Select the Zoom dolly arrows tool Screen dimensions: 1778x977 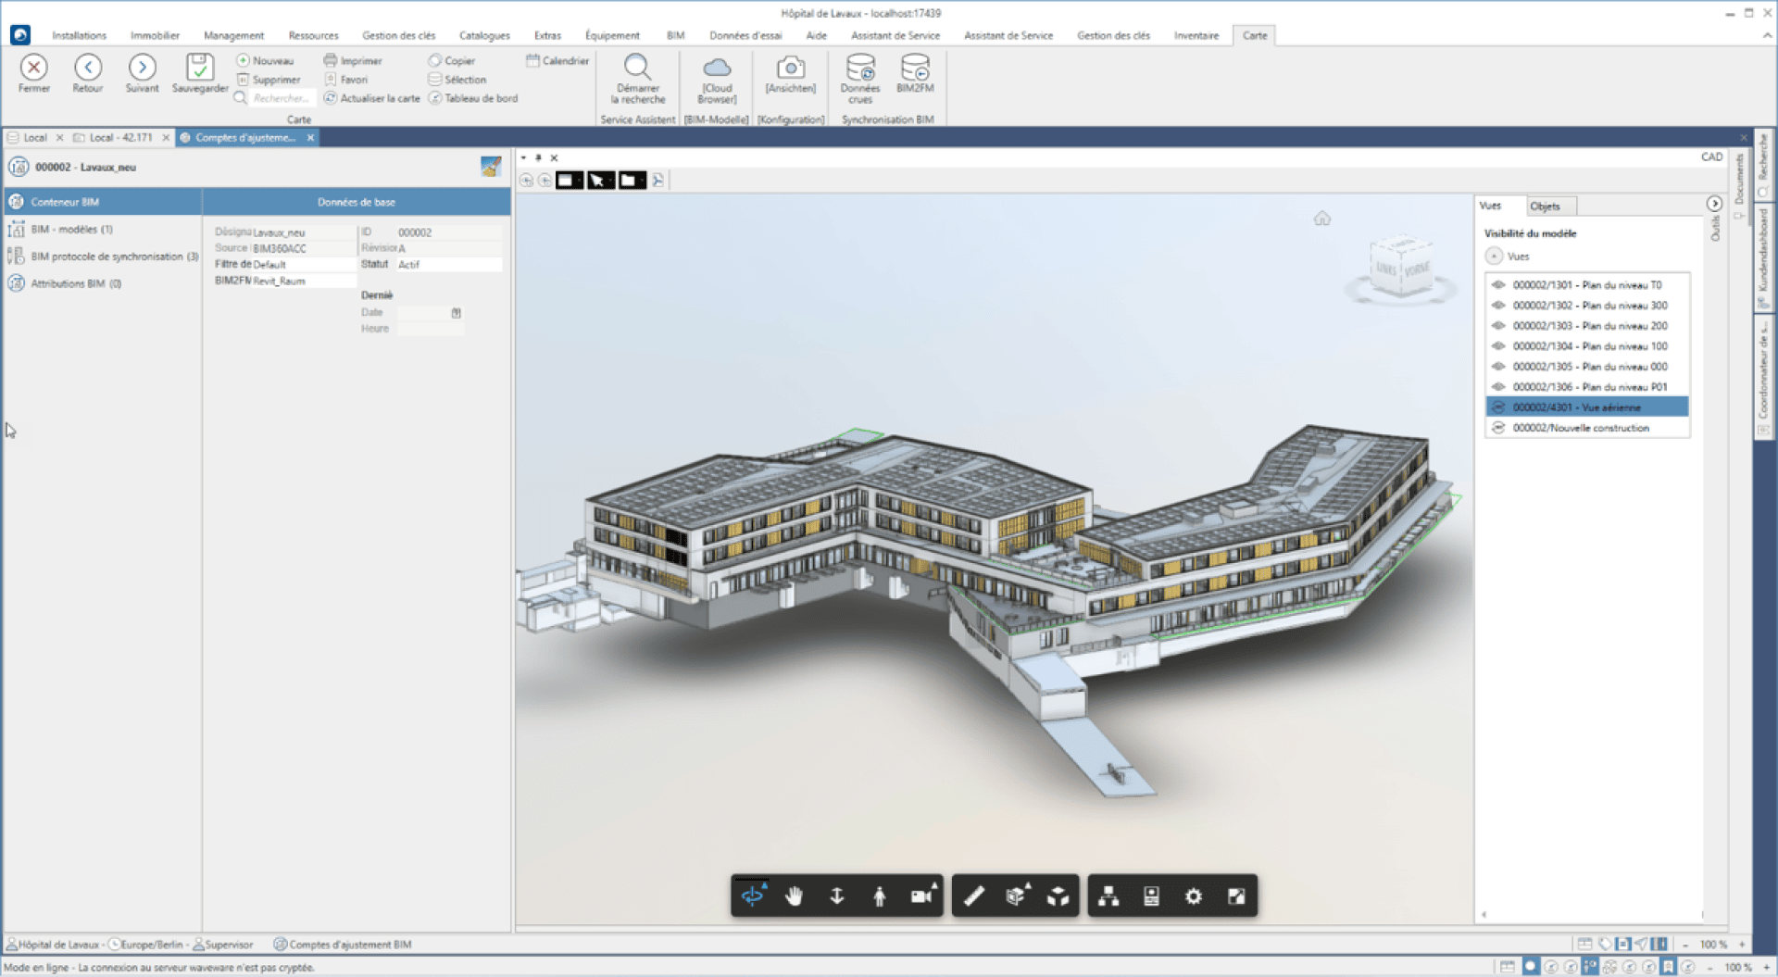tap(836, 896)
